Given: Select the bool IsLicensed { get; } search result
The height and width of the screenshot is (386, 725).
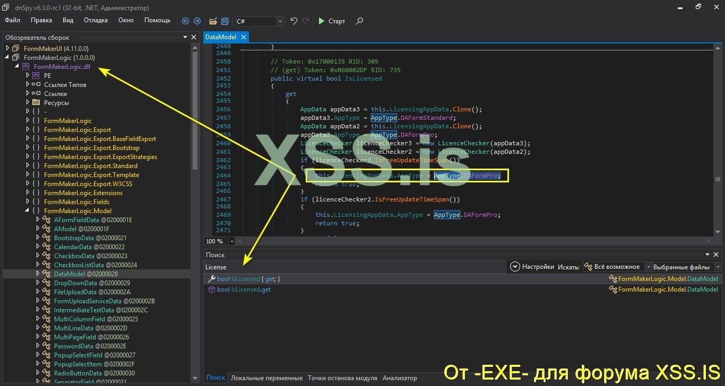Looking at the screenshot, I should [462, 279].
